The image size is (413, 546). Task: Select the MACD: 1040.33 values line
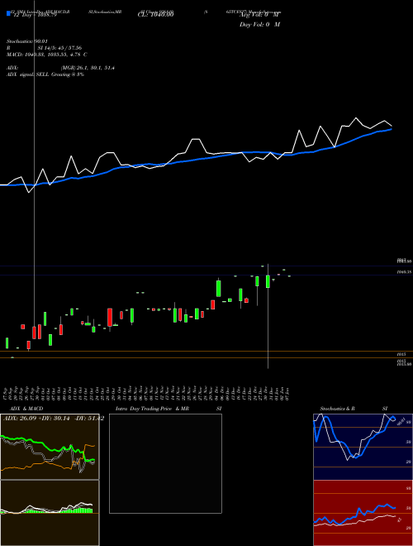[46, 55]
